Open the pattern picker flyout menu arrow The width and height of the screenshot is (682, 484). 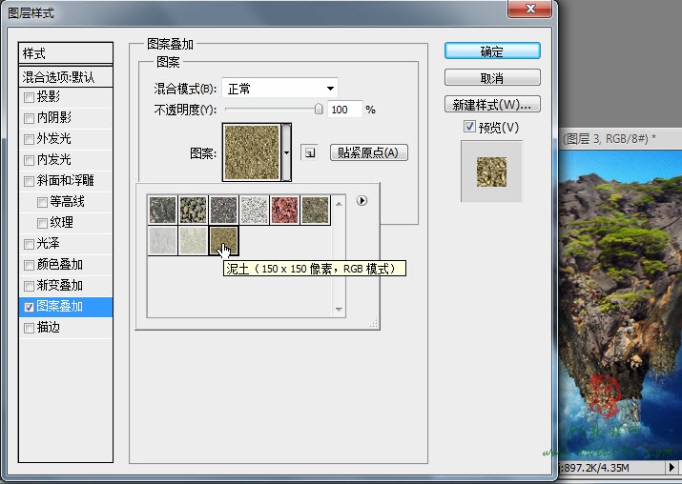point(362,200)
